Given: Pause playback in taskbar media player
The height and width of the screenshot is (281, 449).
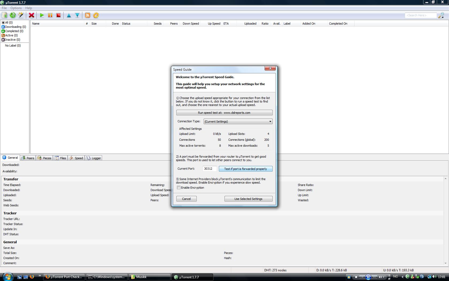Looking at the screenshot, I should coord(368,277).
